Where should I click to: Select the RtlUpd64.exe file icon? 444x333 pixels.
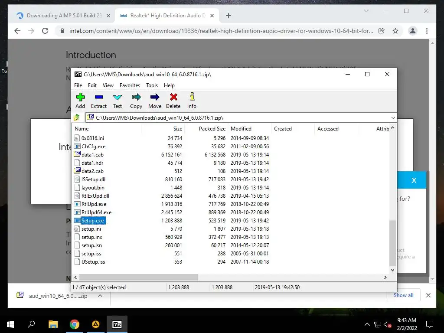click(77, 212)
